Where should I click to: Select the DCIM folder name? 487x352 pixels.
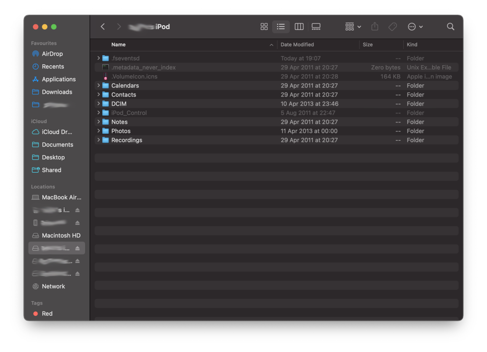coord(119,104)
